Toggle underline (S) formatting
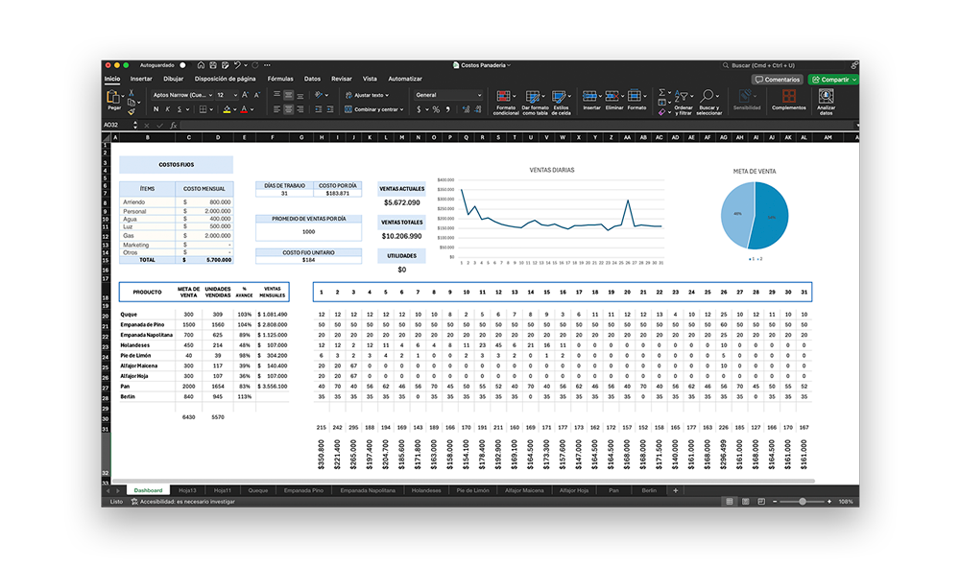Screen dimensions: 960x566 [180, 109]
